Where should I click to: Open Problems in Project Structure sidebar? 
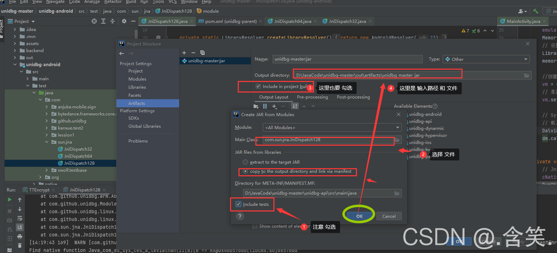(x=138, y=141)
